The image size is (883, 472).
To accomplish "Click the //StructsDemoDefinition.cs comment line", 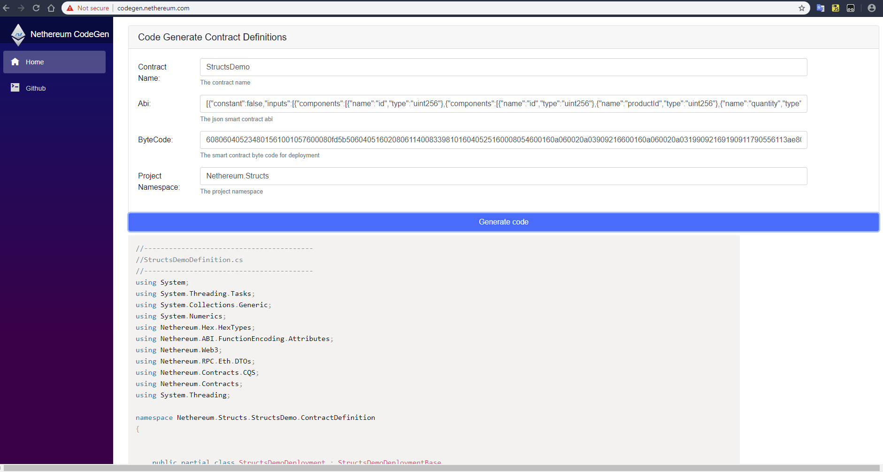I will click(x=189, y=260).
